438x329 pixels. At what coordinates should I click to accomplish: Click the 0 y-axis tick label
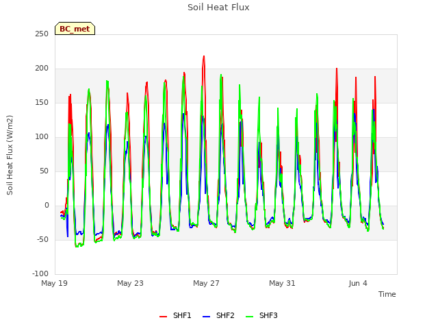(47, 206)
